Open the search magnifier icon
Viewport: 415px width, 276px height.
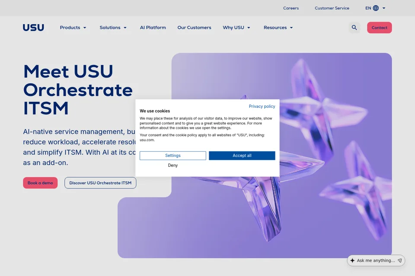[354, 28]
